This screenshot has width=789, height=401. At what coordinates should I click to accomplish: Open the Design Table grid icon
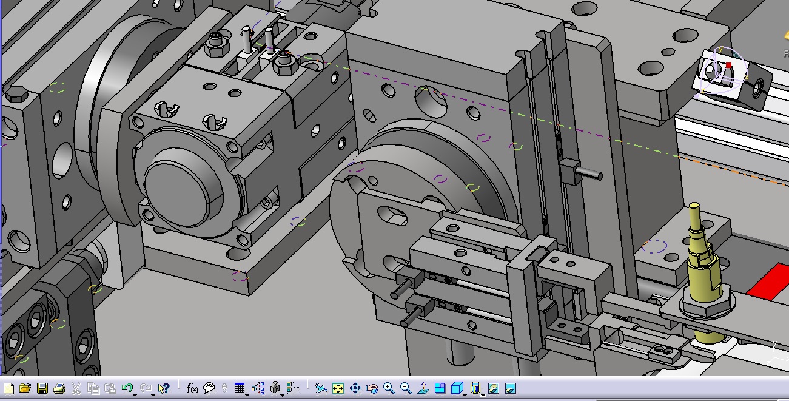(x=239, y=388)
